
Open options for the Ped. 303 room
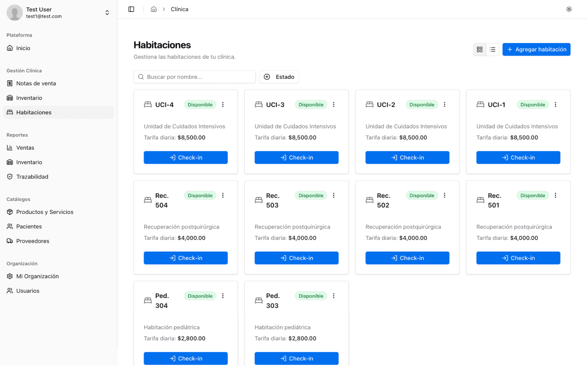pyautogui.click(x=334, y=296)
